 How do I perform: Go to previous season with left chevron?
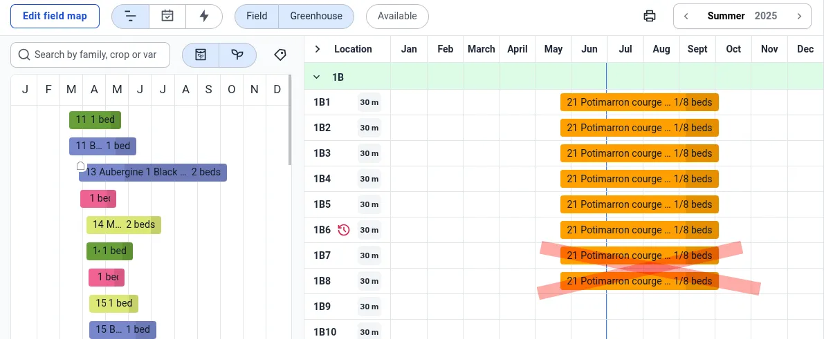click(686, 17)
